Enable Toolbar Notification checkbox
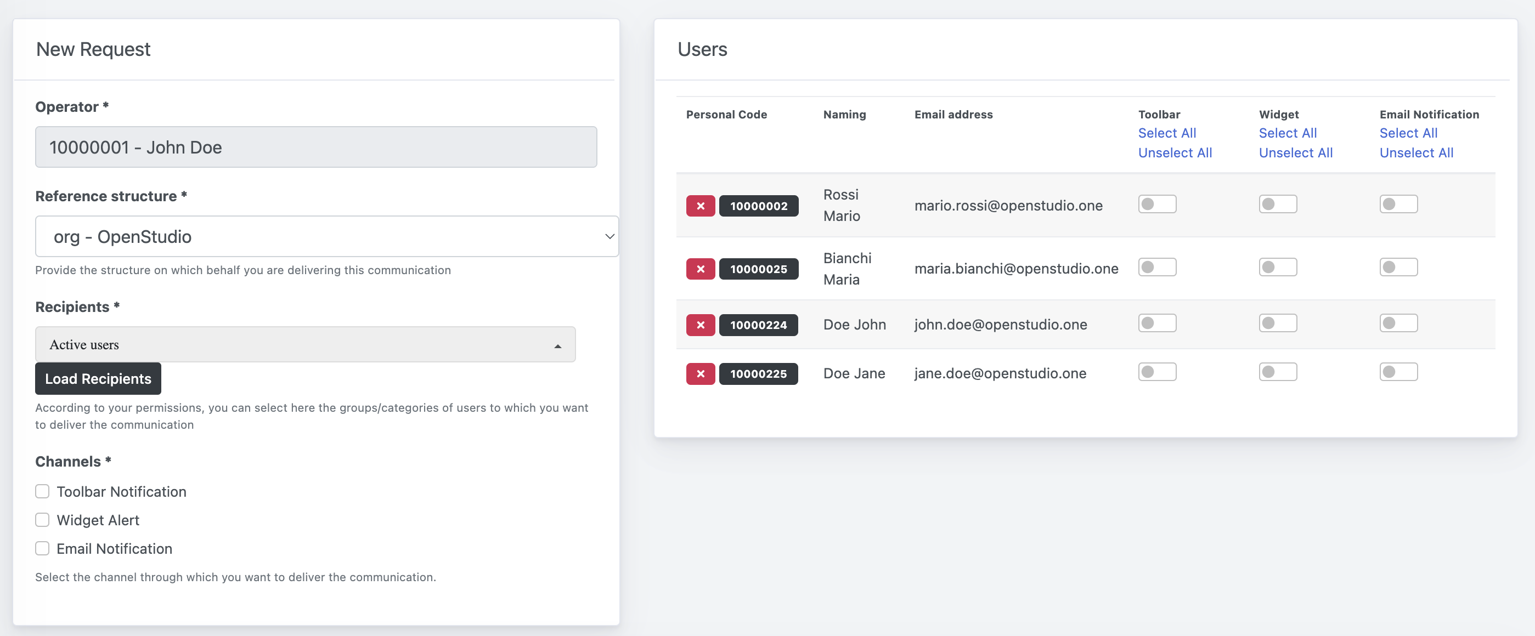Screen dimensions: 1535x636 point(42,491)
